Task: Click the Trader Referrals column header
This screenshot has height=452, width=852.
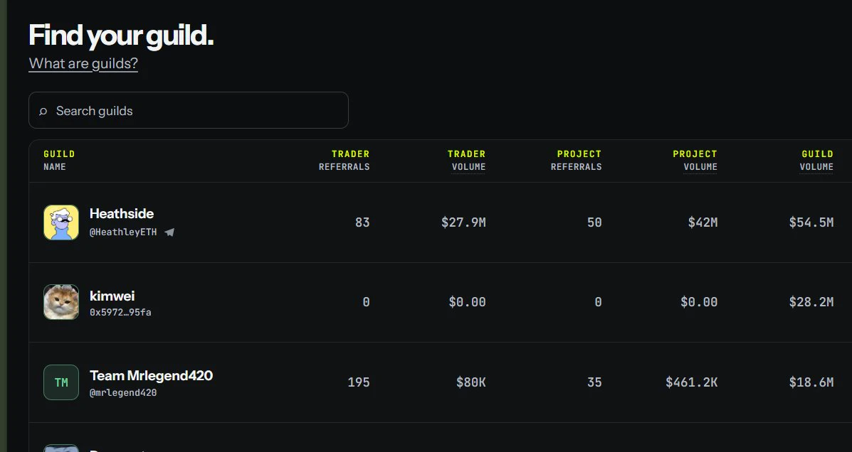Action: point(344,160)
